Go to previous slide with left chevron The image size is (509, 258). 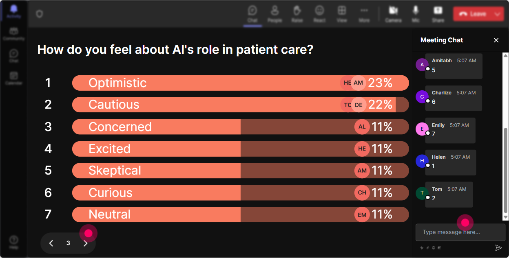point(51,243)
